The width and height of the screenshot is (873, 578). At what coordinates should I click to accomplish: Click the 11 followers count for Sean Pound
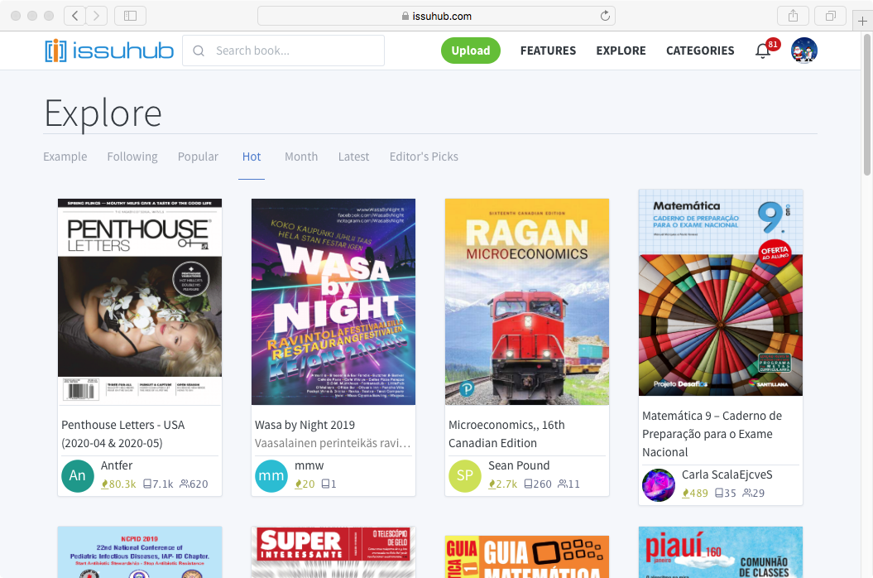(x=569, y=484)
